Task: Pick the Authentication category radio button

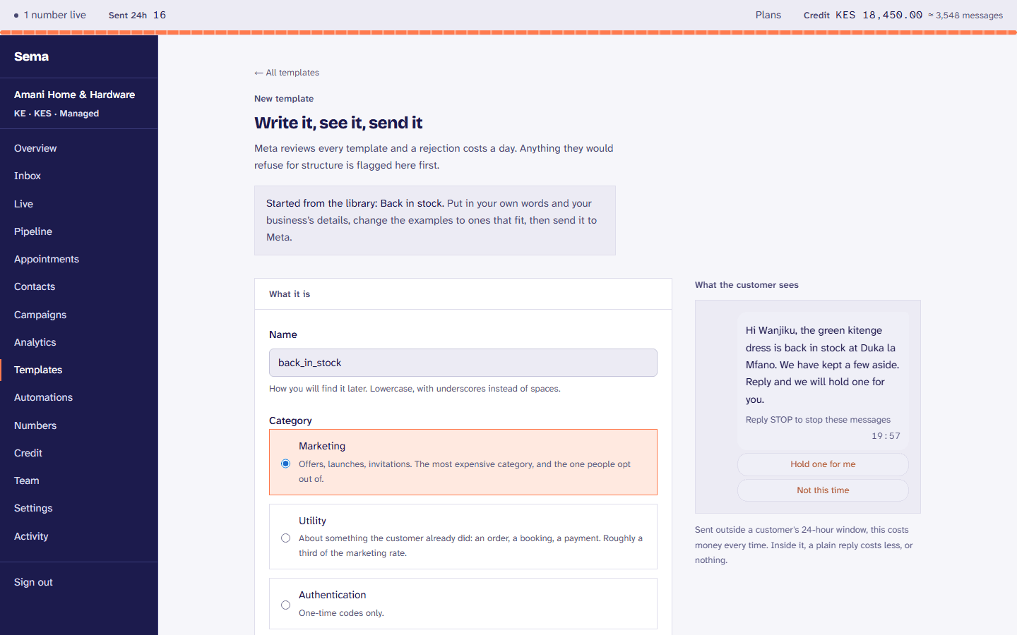Action: (285, 605)
